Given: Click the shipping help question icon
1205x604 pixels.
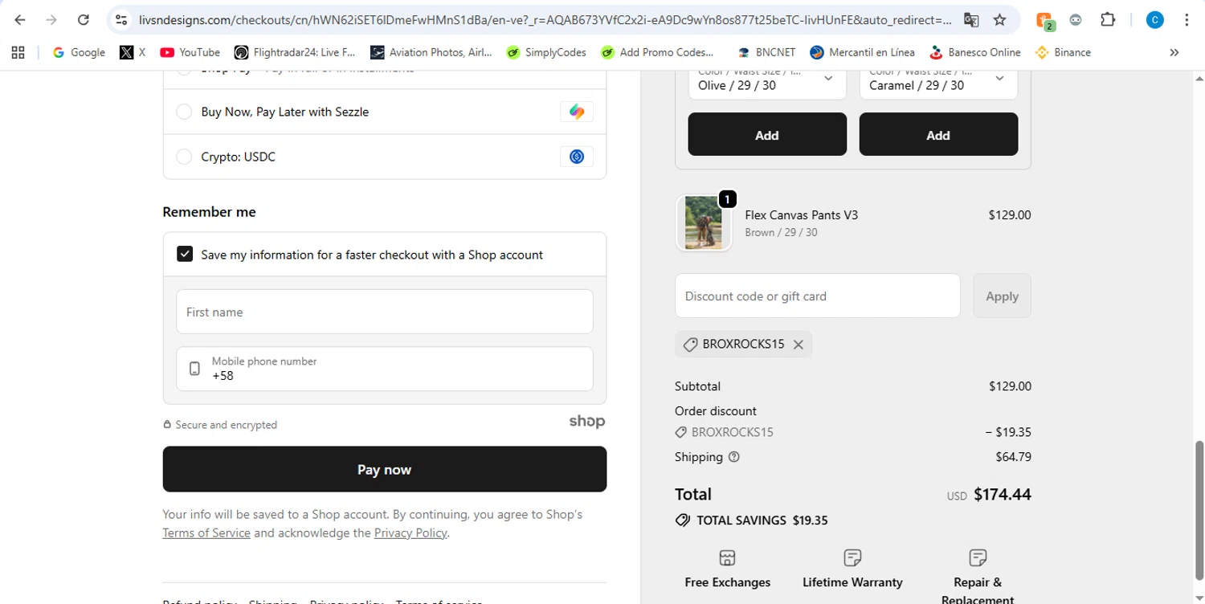Looking at the screenshot, I should tap(733, 457).
